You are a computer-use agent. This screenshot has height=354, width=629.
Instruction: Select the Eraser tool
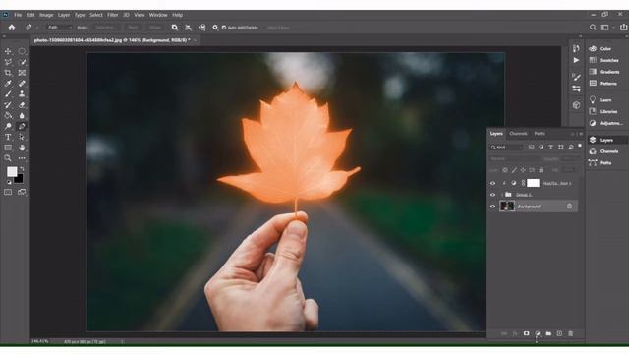pos(22,105)
